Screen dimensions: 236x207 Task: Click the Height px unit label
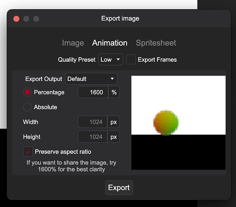click(x=113, y=137)
